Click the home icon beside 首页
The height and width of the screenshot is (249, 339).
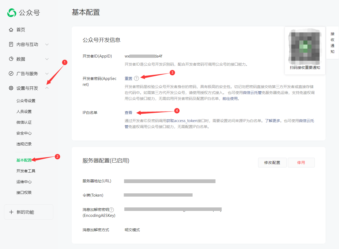pos(11,30)
